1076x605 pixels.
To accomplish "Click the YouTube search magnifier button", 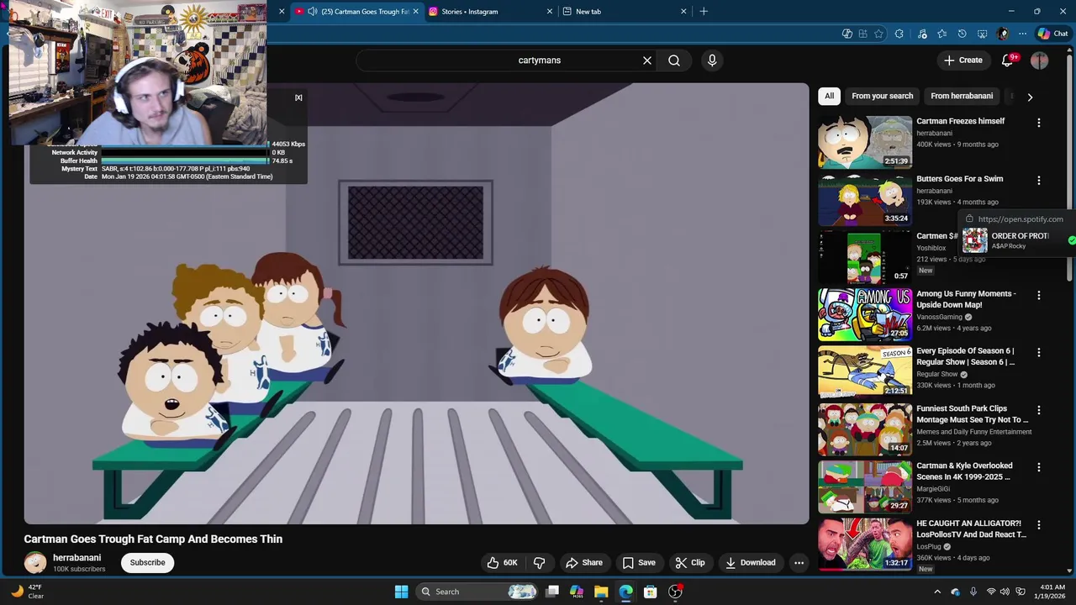I will [x=674, y=60].
